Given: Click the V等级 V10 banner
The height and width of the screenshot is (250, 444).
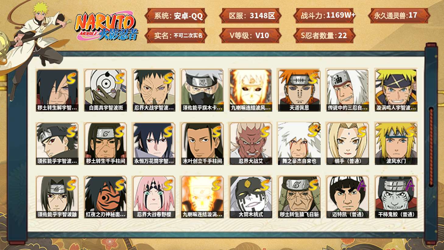Looking at the screenshot, I should click(250, 35).
